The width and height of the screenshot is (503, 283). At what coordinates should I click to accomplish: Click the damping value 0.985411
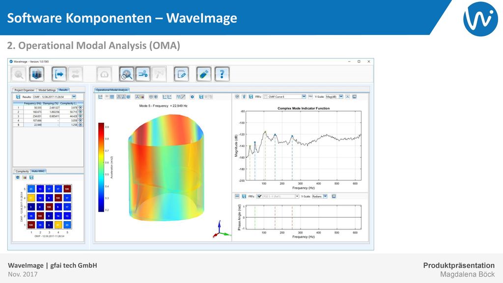(x=54, y=116)
